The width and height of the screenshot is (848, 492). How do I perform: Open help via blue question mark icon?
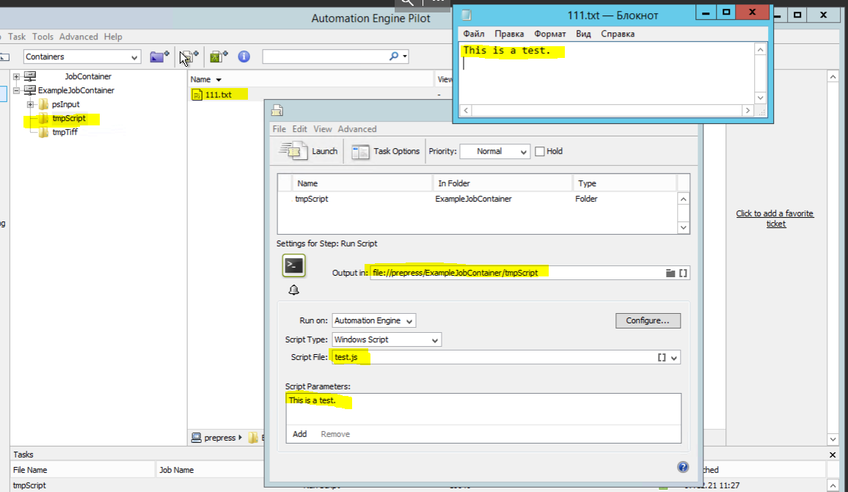point(682,467)
